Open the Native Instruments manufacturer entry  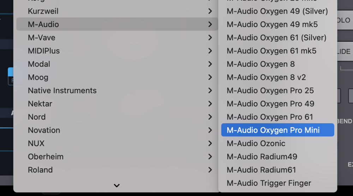pyautogui.click(x=62, y=91)
